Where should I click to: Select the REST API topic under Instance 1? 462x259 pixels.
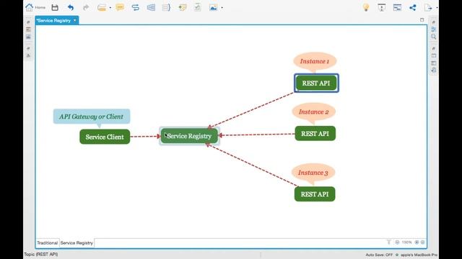point(316,83)
